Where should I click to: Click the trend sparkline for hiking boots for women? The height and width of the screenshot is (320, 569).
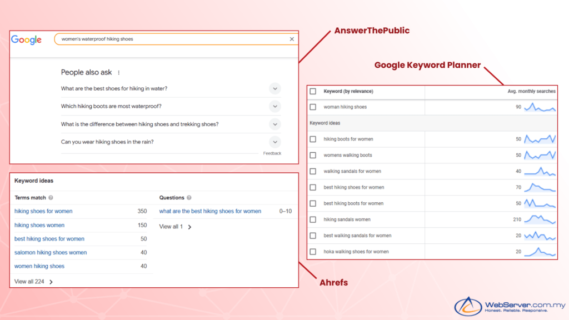540,139
